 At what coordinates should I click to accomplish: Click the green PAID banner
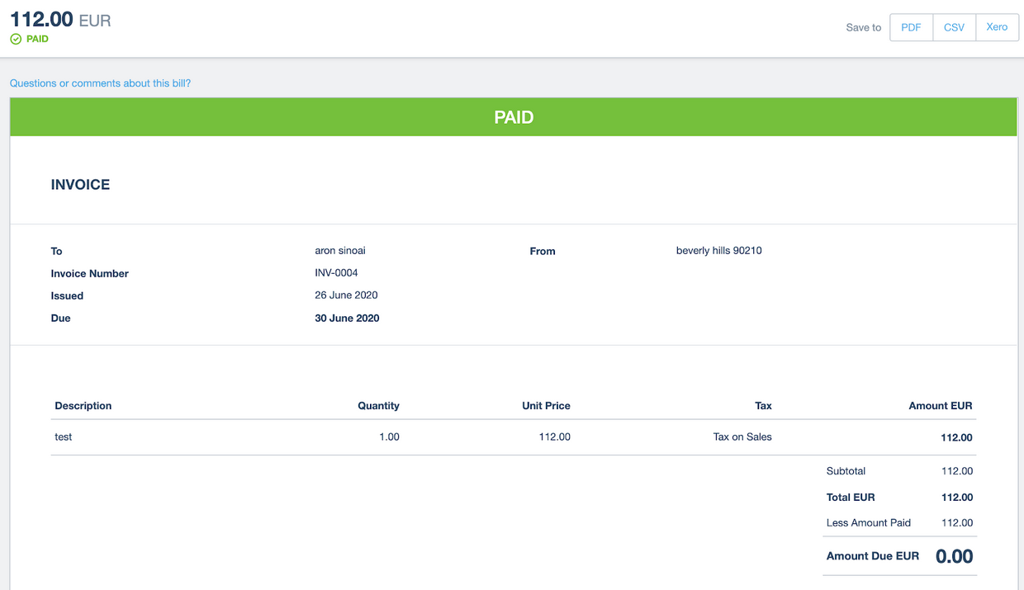pos(513,117)
